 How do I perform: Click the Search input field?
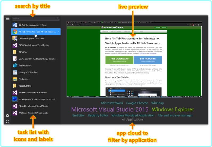(x=36, y=19)
